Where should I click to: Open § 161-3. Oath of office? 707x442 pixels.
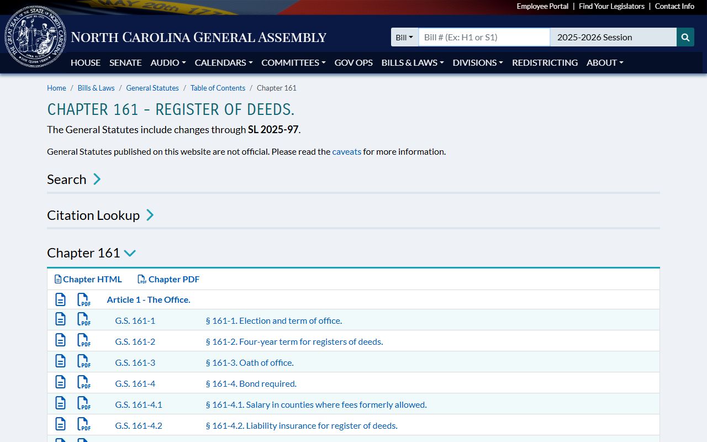[250, 362]
